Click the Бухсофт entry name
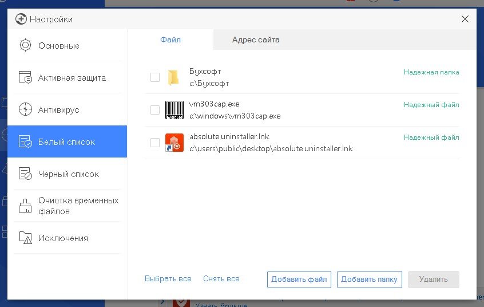The width and height of the screenshot is (484, 307). coord(205,72)
